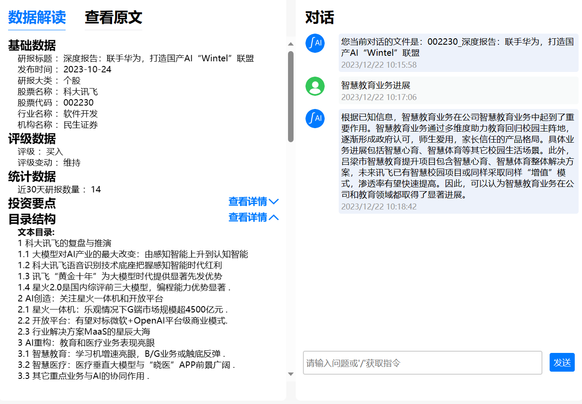Click the 研报大类 value 个股
Viewport: 582px width, 404px height.
[72, 80]
